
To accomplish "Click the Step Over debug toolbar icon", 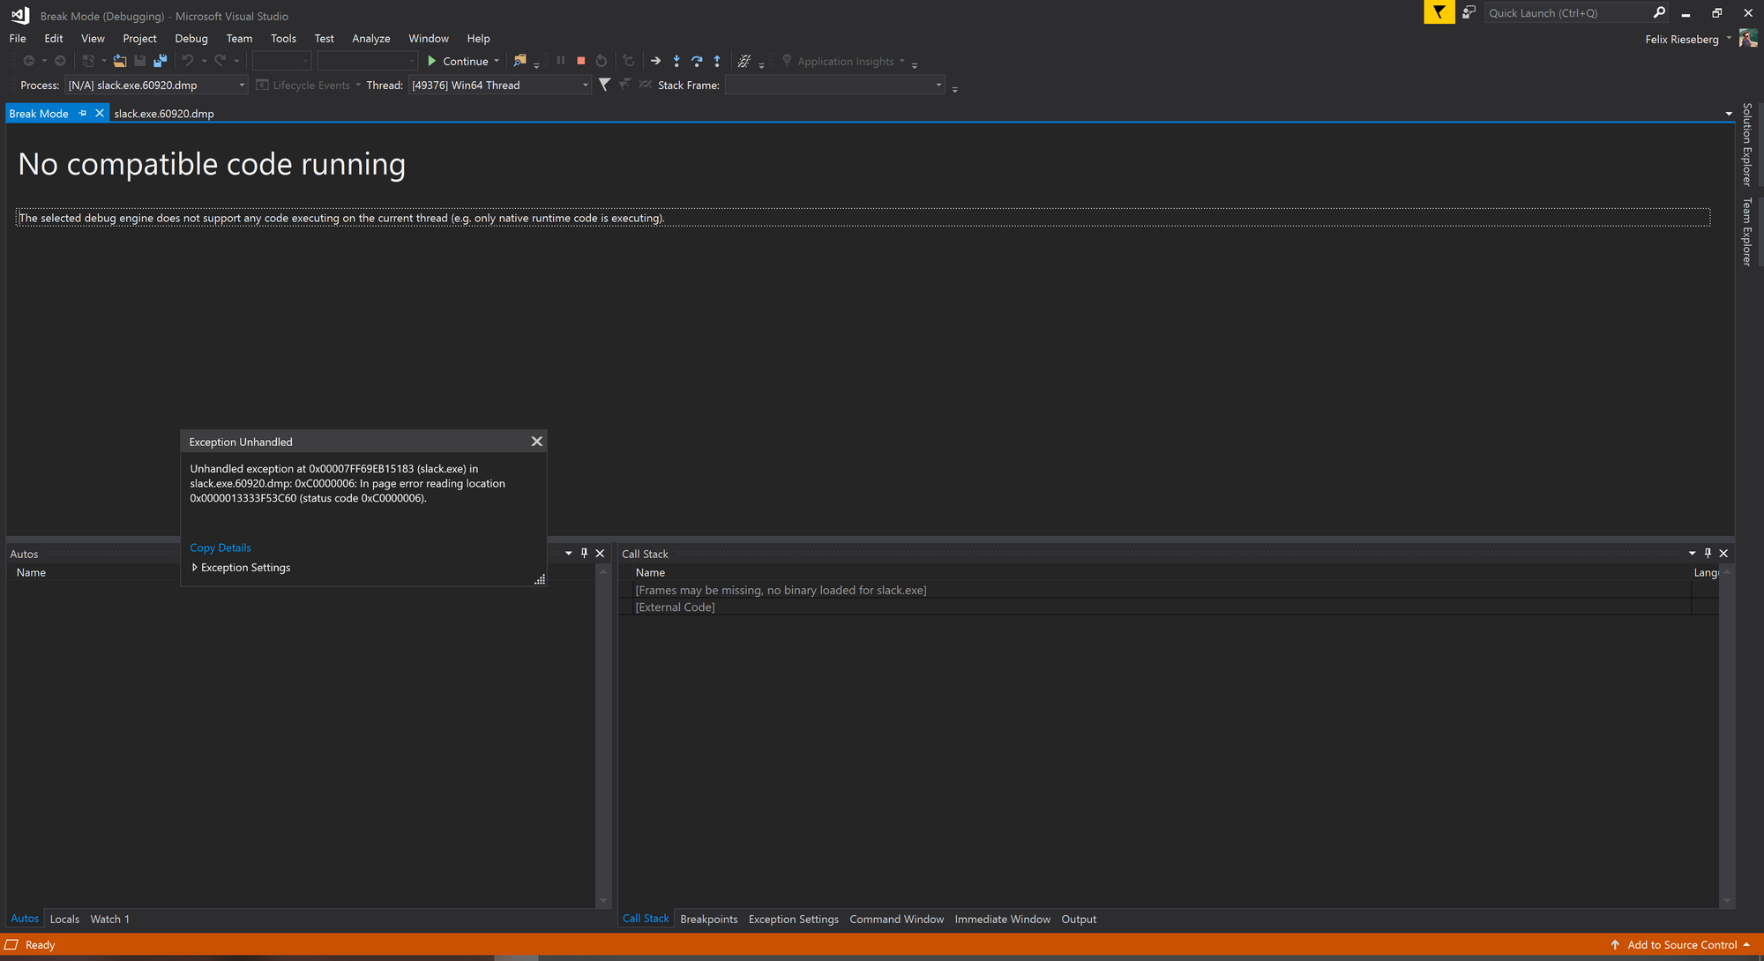I will click(x=696, y=60).
